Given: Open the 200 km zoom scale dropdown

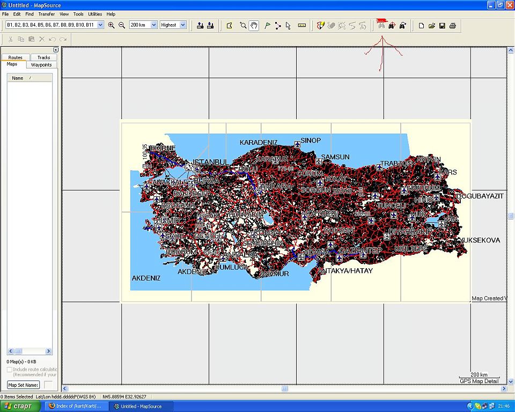Looking at the screenshot, I should [x=153, y=25].
